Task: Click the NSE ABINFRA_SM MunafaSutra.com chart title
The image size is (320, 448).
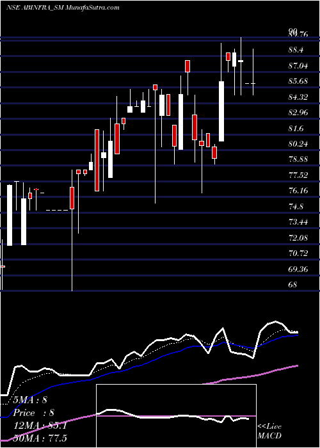Action: coord(62,8)
